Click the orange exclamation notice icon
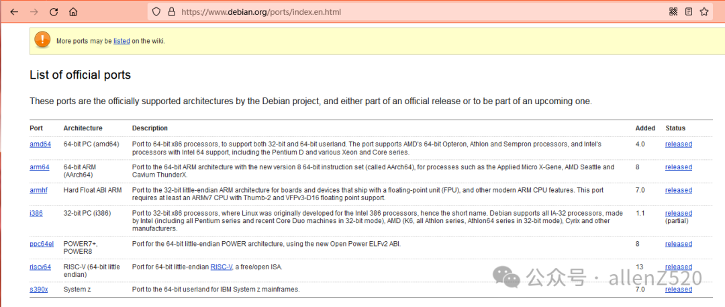 tap(42, 39)
